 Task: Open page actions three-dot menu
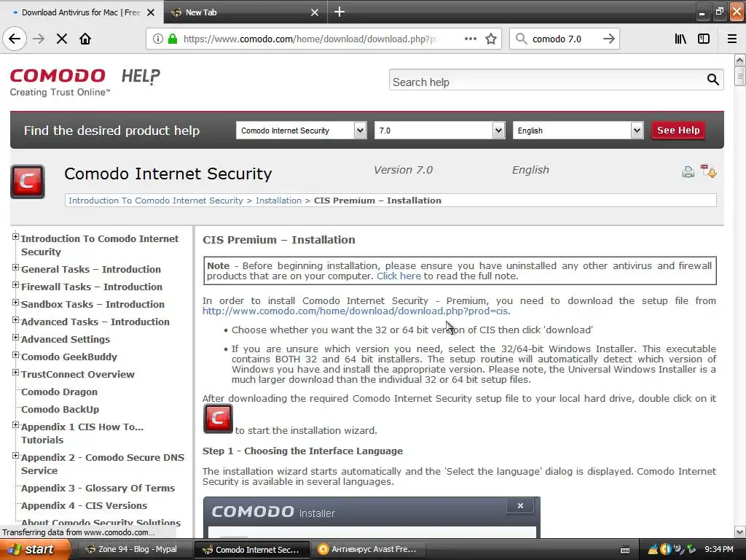[470, 39]
